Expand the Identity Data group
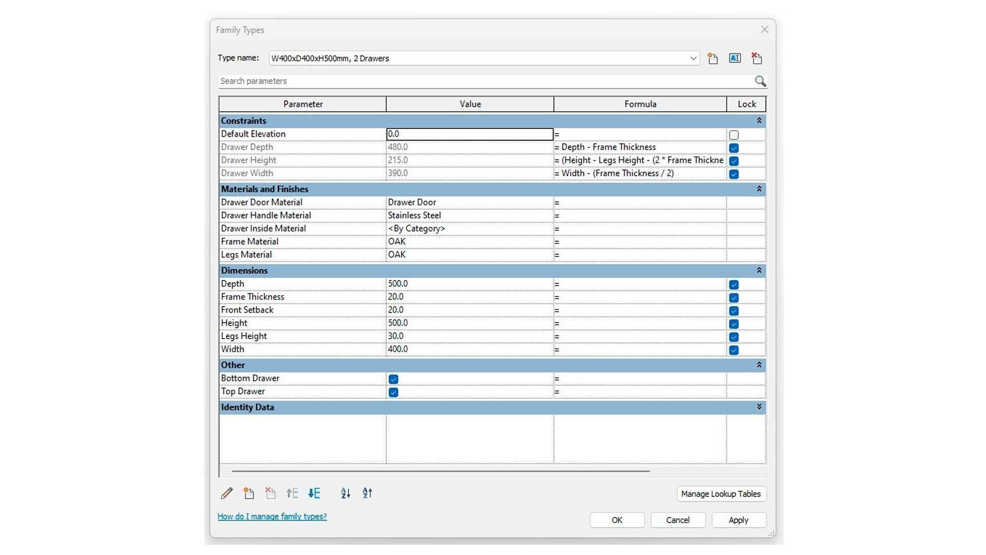The height and width of the screenshot is (555, 986). tap(759, 407)
